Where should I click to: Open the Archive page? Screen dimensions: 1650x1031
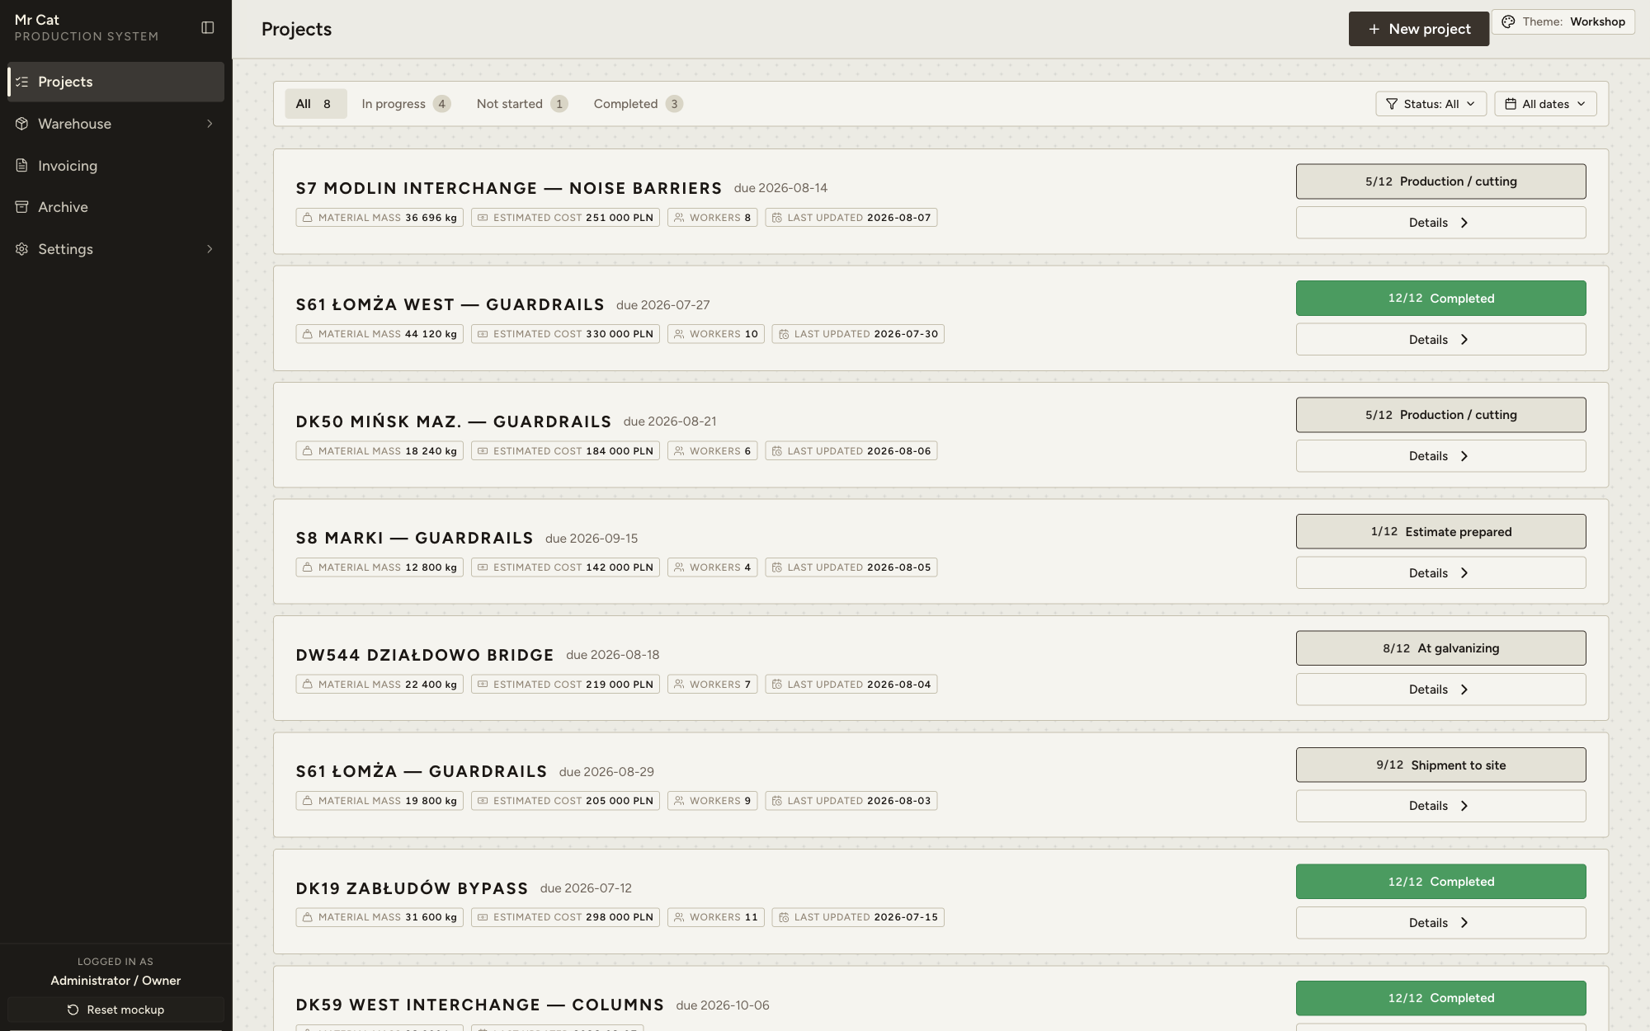[115, 207]
